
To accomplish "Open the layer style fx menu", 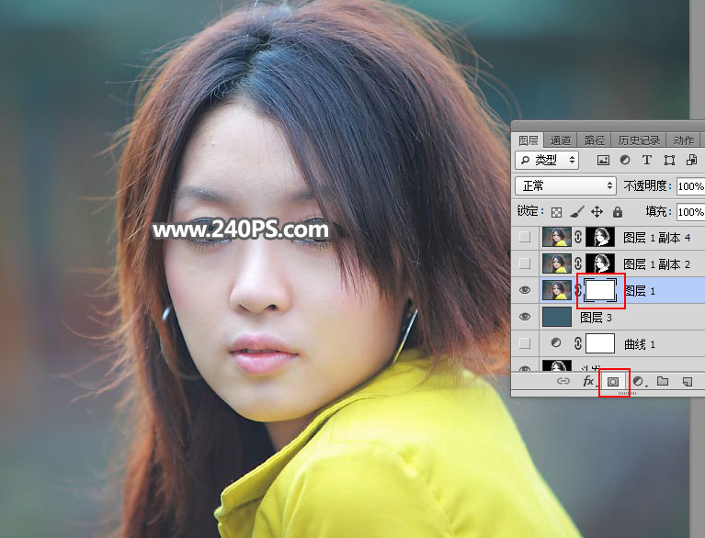I will tap(588, 382).
